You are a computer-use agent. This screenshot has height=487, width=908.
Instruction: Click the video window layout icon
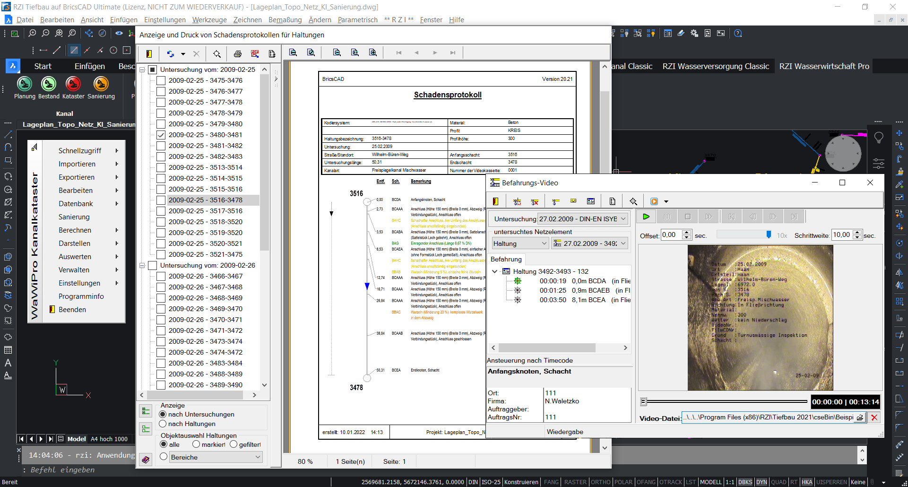591,201
